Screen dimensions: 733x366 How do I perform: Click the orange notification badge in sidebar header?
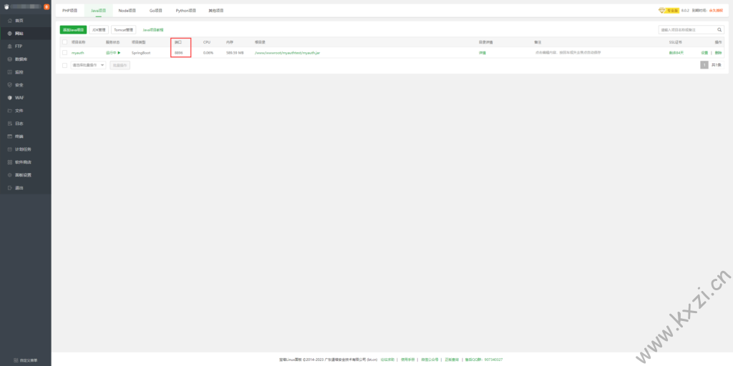[47, 6]
